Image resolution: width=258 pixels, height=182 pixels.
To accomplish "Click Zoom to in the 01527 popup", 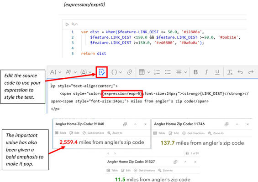I will coord(165,170).
